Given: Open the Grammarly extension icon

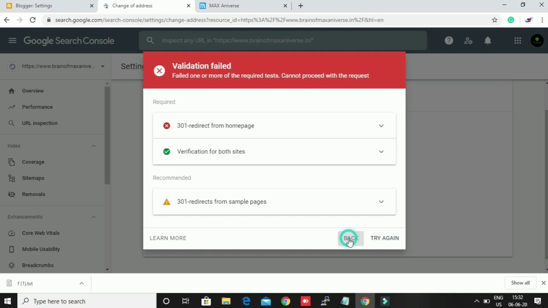Looking at the screenshot, I should pyautogui.click(x=511, y=20).
